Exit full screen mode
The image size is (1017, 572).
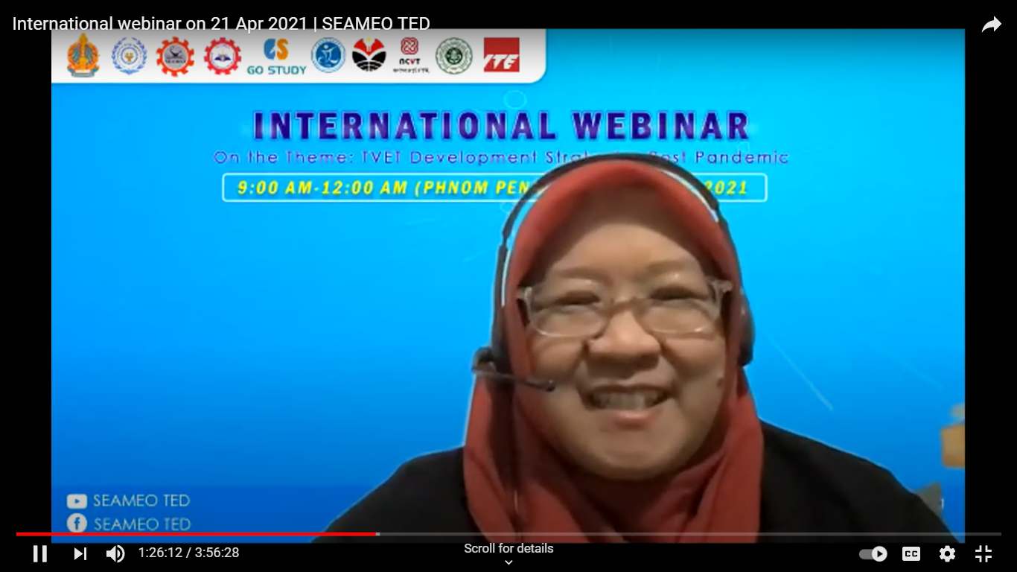pyautogui.click(x=983, y=553)
